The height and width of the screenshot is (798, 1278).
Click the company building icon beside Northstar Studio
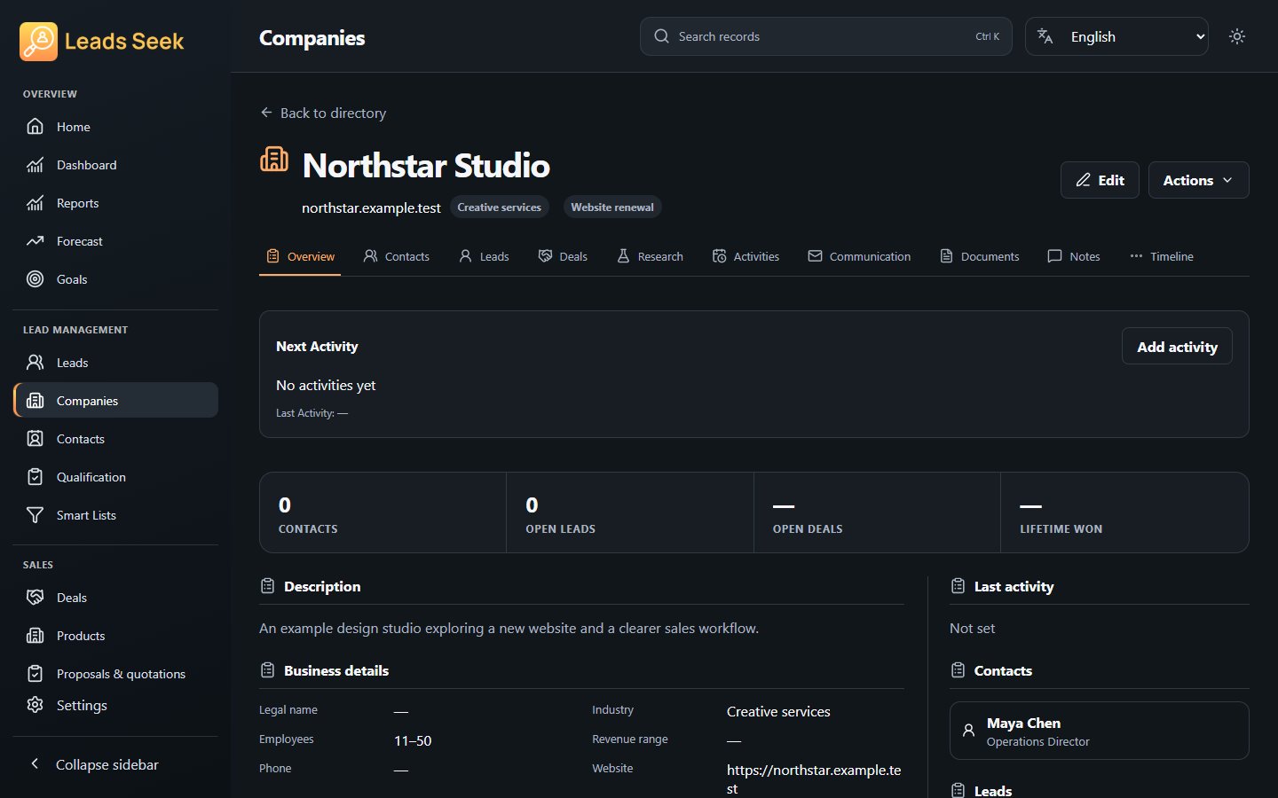pos(274,160)
